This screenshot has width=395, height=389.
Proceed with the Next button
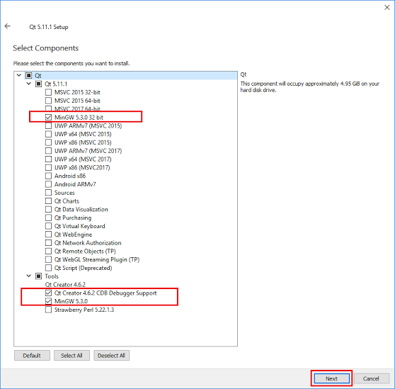(x=331, y=378)
